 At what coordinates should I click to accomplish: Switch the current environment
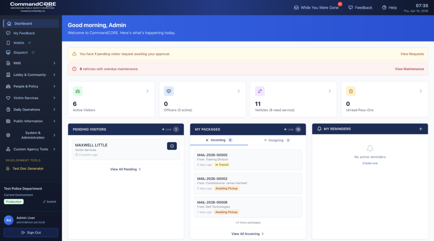[x=50, y=202]
